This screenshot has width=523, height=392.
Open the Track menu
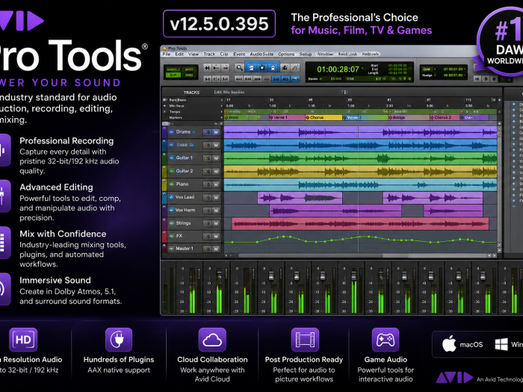pos(209,54)
